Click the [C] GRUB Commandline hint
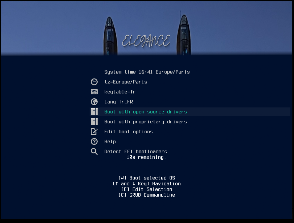Viewport: 294px width, 223px height. [x=146, y=195]
